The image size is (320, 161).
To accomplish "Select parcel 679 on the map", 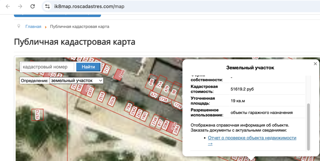I will coord(167,88).
